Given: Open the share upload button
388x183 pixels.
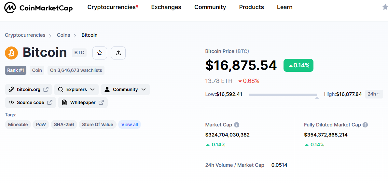Looking at the screenshot, I should coord(118,53).
